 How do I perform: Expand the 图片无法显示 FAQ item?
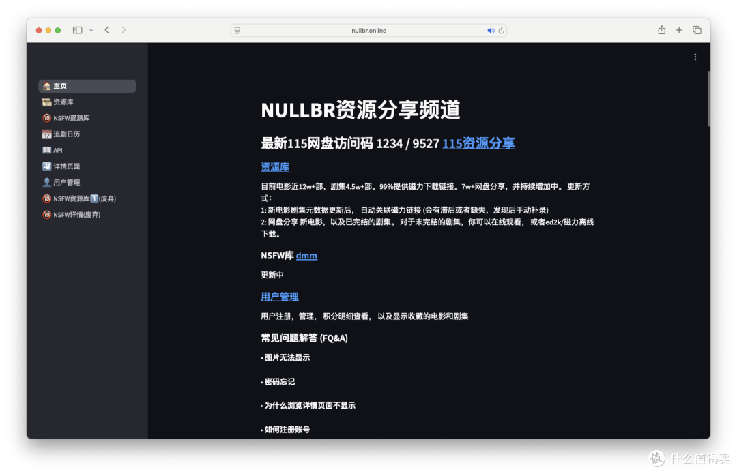click(x=285, y=357)
